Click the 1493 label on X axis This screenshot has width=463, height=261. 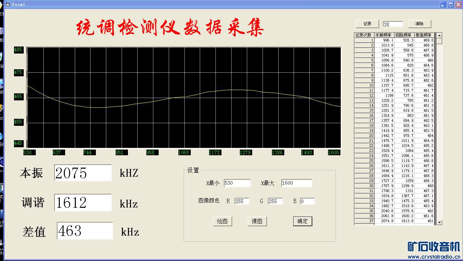(307, 152)
